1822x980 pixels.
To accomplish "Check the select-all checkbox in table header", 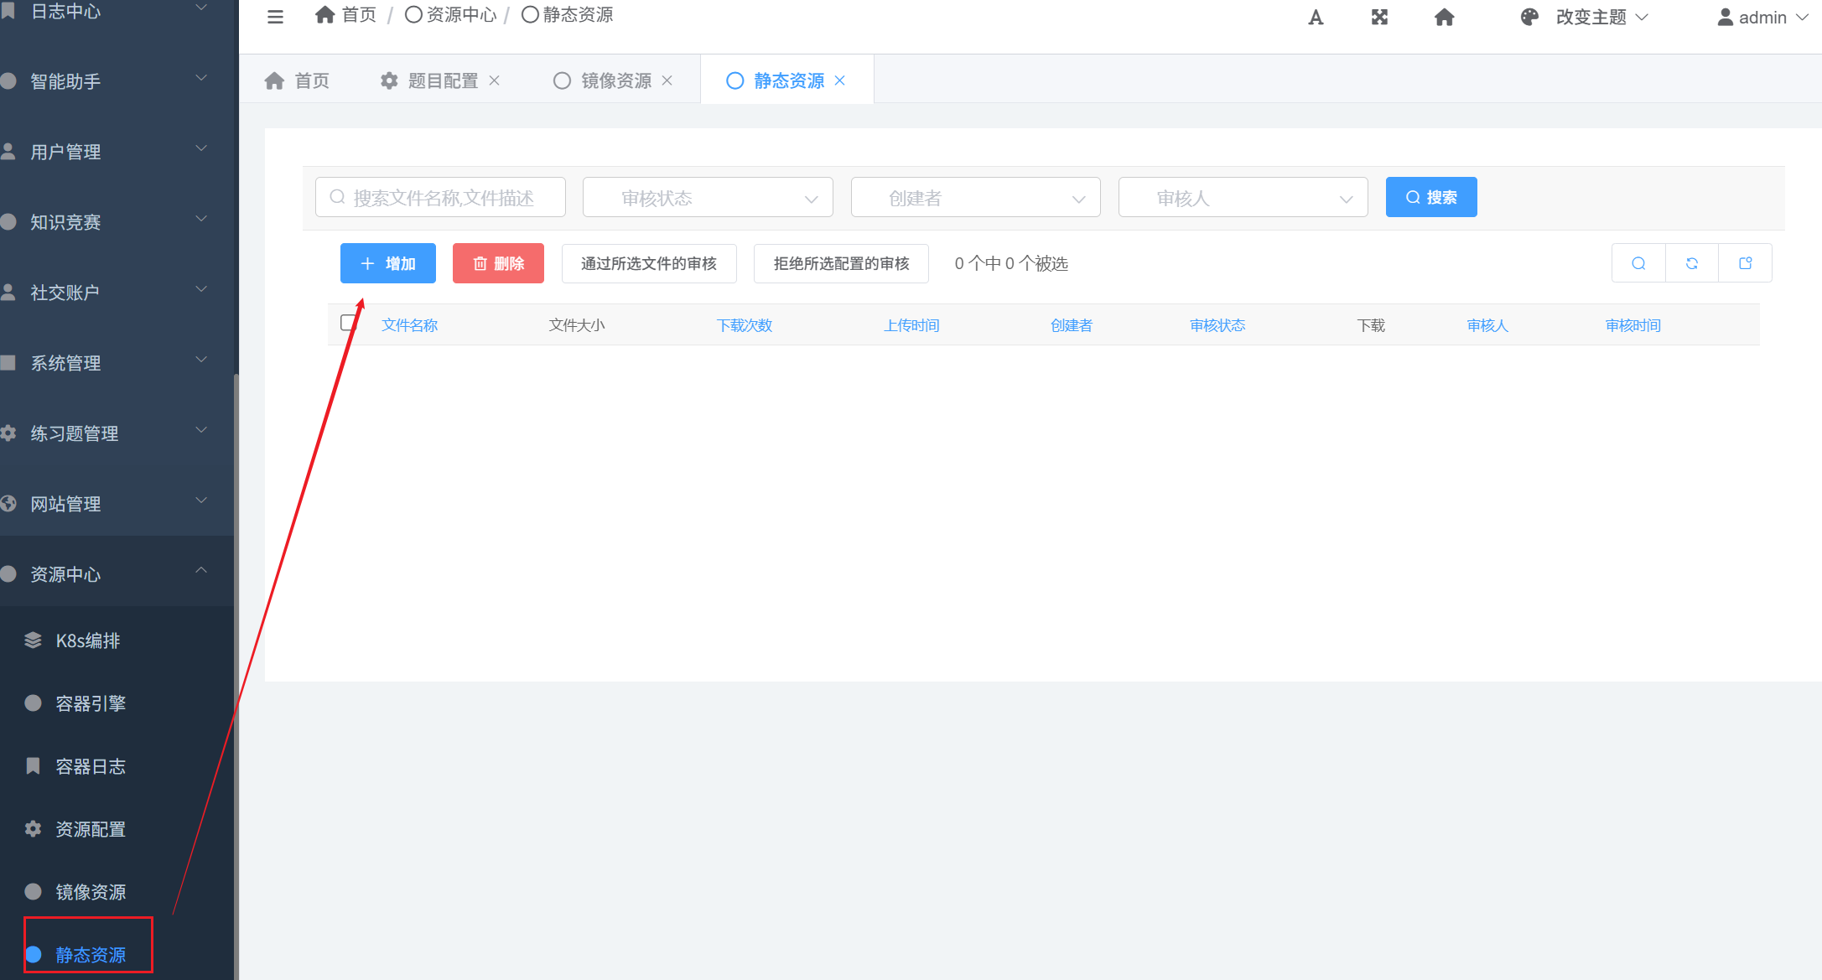I will pos(349,323).
